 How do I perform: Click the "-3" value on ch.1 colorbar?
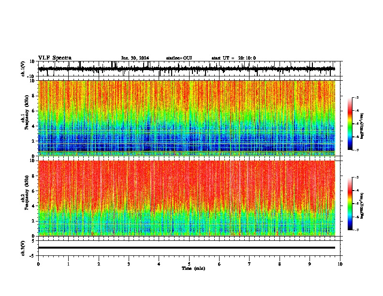[356, 97]
